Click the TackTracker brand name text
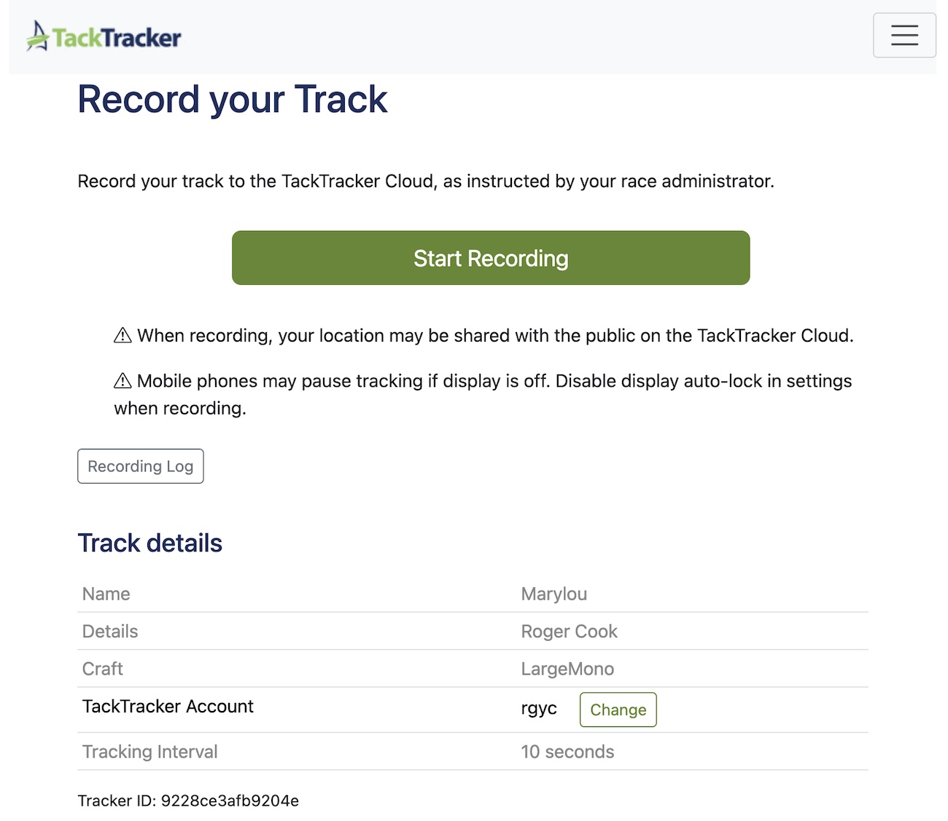The height and width of the screenshot is (821, 948). (x=117, y=38)
